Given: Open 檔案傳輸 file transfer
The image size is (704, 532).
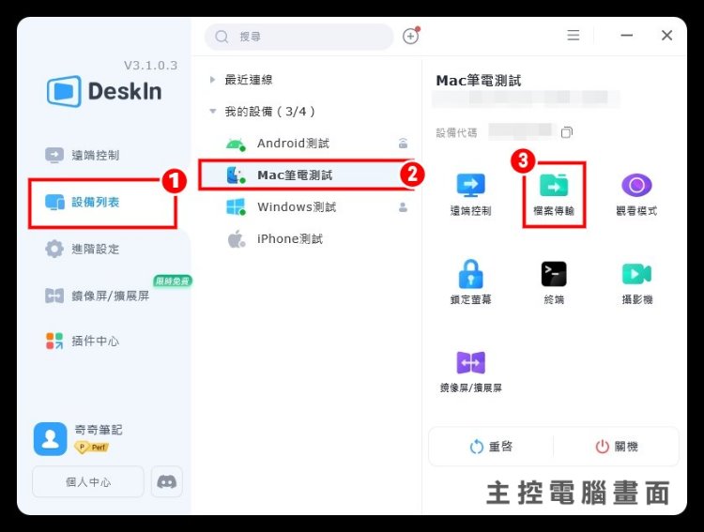Looking at the screenshot, I should pyautogui.click(x=554, y=195).
